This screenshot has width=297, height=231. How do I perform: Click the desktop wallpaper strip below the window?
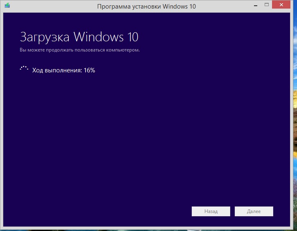tap(147, 229)
